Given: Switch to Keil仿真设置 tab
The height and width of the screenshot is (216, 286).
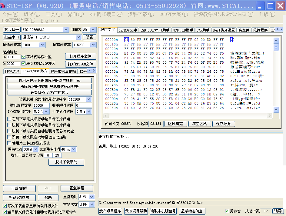Looking at the screenshot, I should click(x=224, y=30).
